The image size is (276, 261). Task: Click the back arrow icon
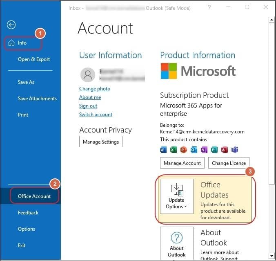[x=11, y=25]
